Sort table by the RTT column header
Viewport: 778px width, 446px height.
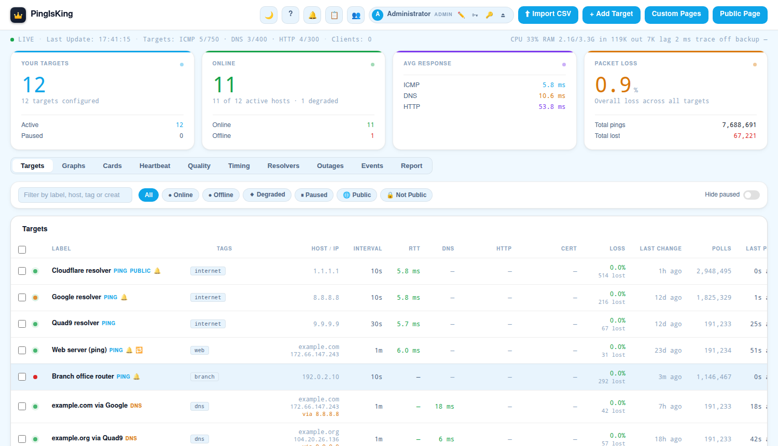pos(414,249)
